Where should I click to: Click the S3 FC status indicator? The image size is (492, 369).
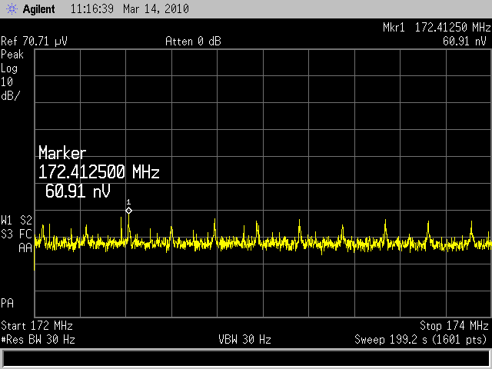click(x=17, y=233)
